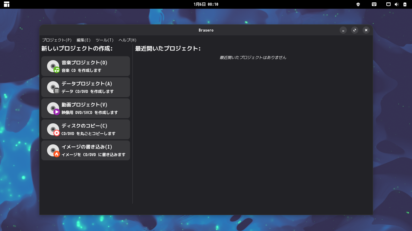The height and width of the screenshot is (231, 412).
Task: Click the burn image disc icon with flame
Action: point(53,151)
